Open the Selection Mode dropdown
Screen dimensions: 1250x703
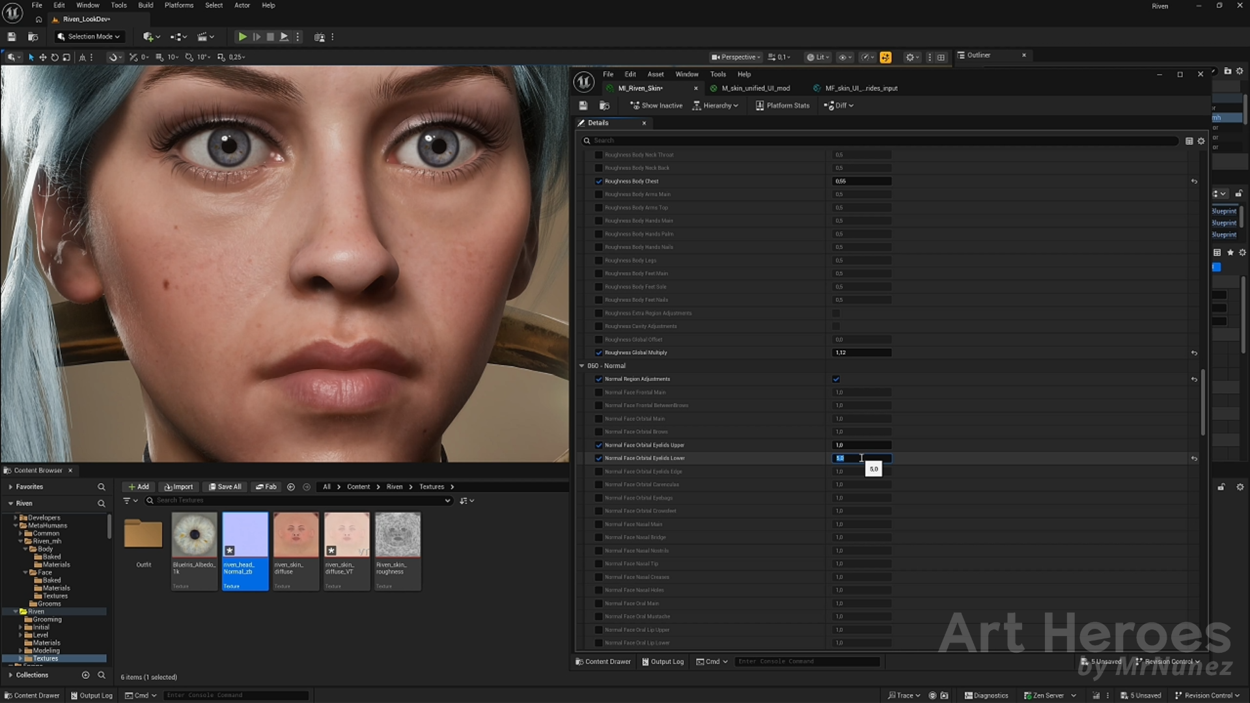[x=89, y=37]
